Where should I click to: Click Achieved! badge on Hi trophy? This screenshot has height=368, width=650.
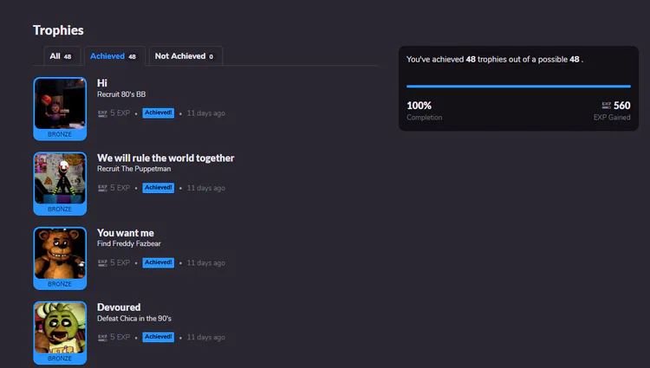[x=159, y=113]
